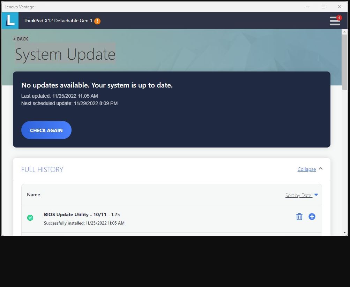Click the scrollbar up arrow

click(344, 32)
